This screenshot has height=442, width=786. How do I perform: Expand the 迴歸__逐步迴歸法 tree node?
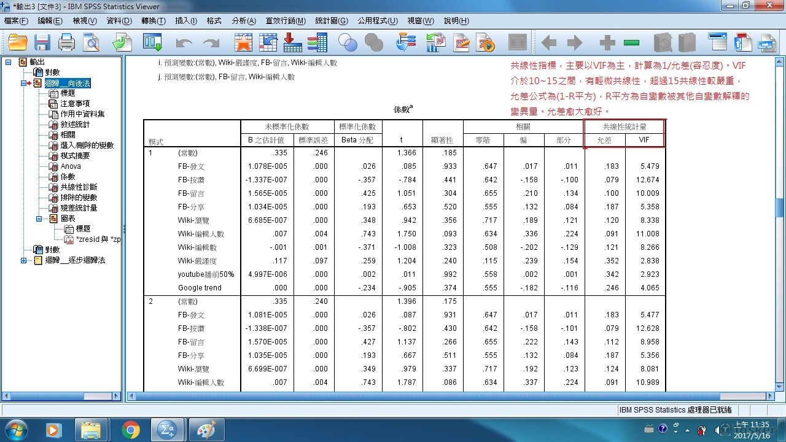tap(24, 260)
